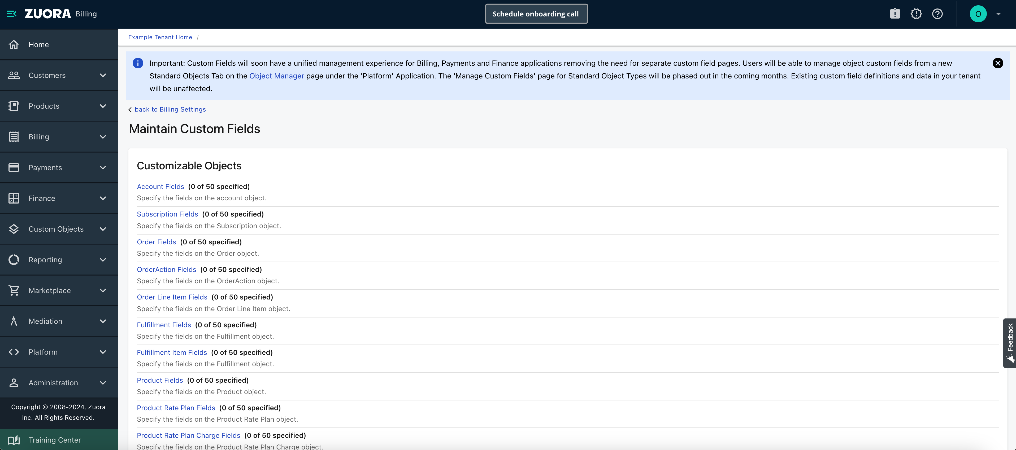Viewport: 1016px width, 450px height.
Task: Expand the Payments menu chevron
Action: [x=103, y=167]
